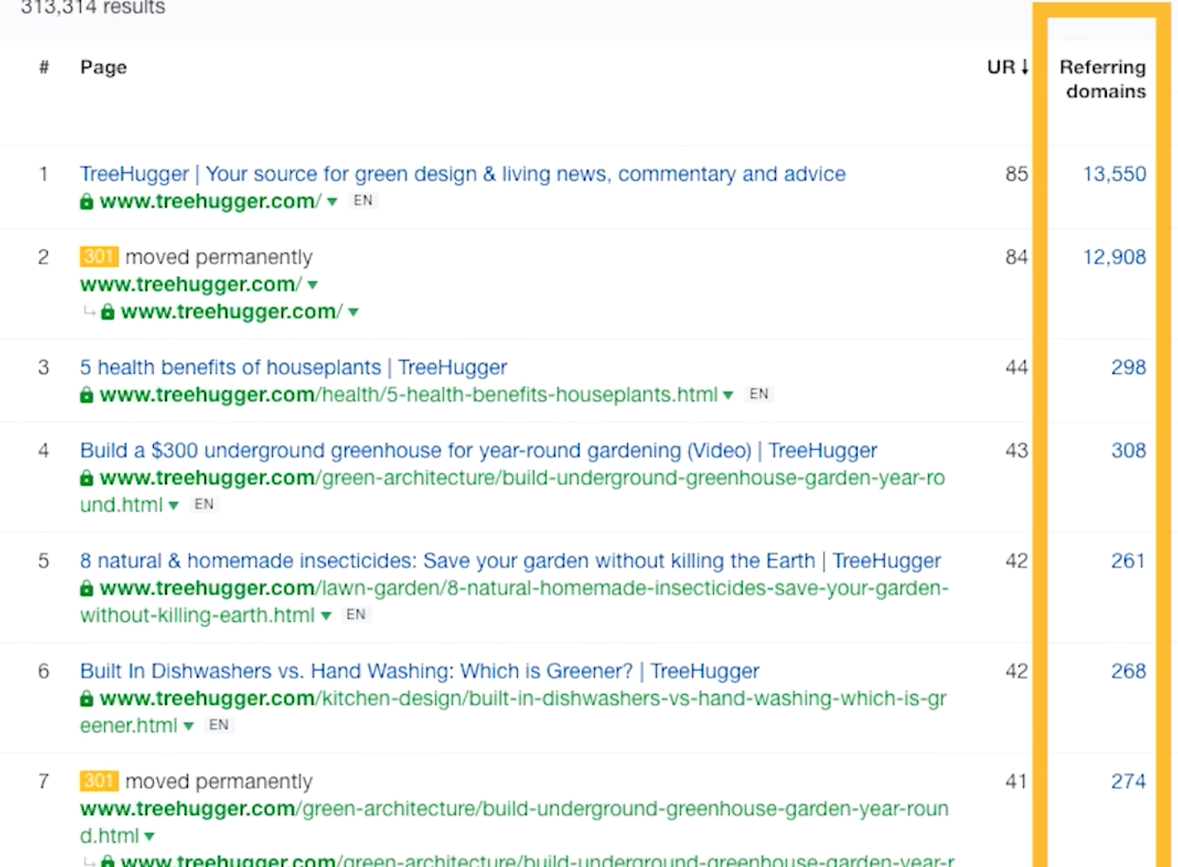
Task: Visit row 2 redirect target treehugger.com URL
Action: coord(232,312)
